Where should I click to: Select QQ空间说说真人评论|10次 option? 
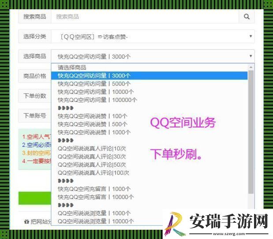(149, 149)
